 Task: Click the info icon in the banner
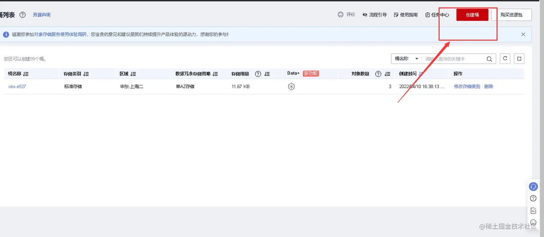[6, 34]
